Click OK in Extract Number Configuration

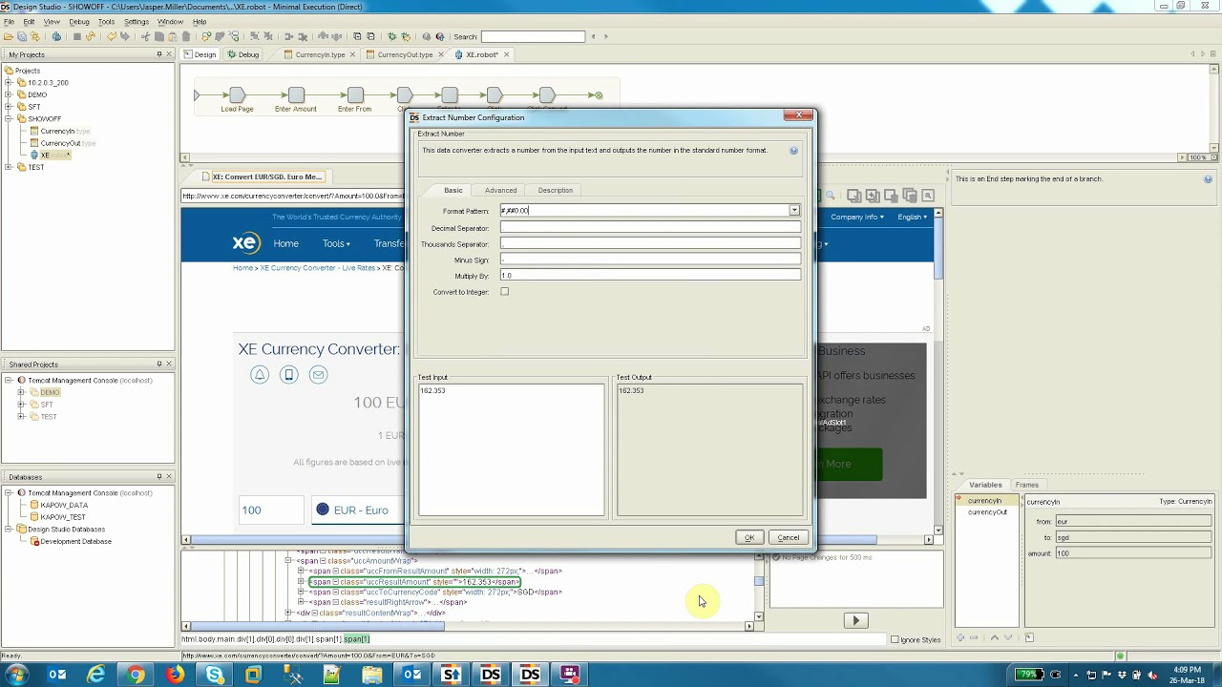tap(749, 537)
